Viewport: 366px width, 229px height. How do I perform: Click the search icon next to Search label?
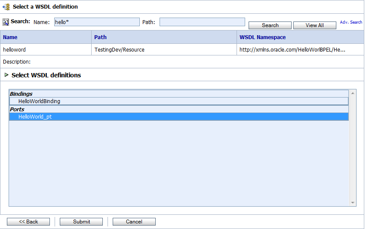(6, 22)
